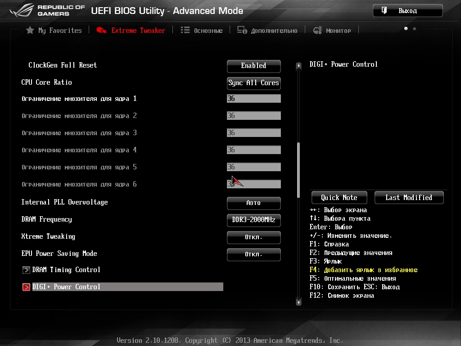Click the F12 Снимок экрана hint

pos(342,296)
